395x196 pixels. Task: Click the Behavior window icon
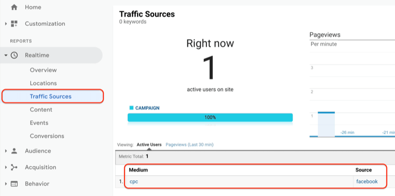[x=14, y=184]
